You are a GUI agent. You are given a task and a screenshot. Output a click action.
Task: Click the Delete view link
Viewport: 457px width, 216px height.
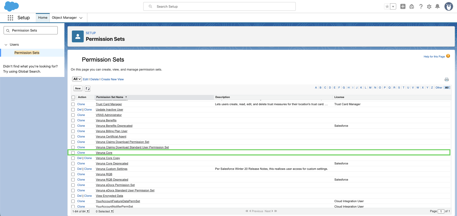(95, 79)
